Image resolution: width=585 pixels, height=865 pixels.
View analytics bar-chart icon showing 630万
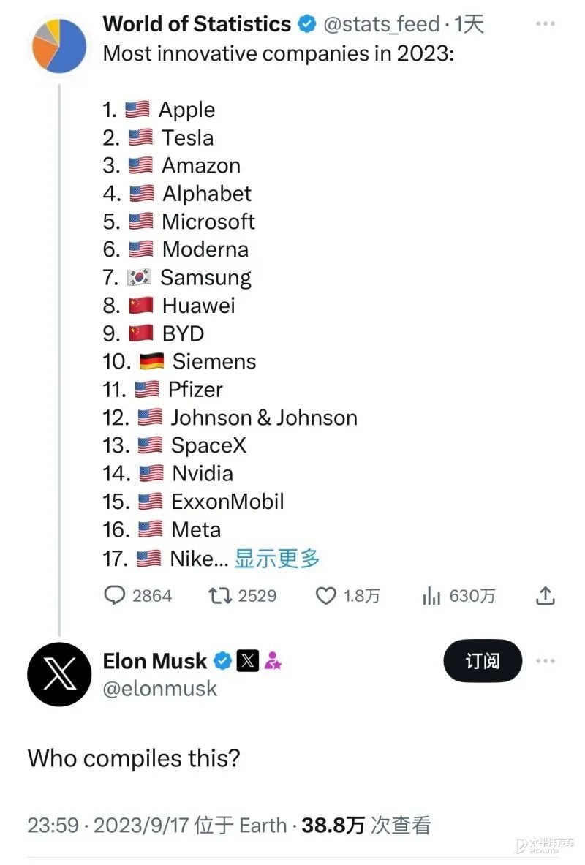point(431,595)
